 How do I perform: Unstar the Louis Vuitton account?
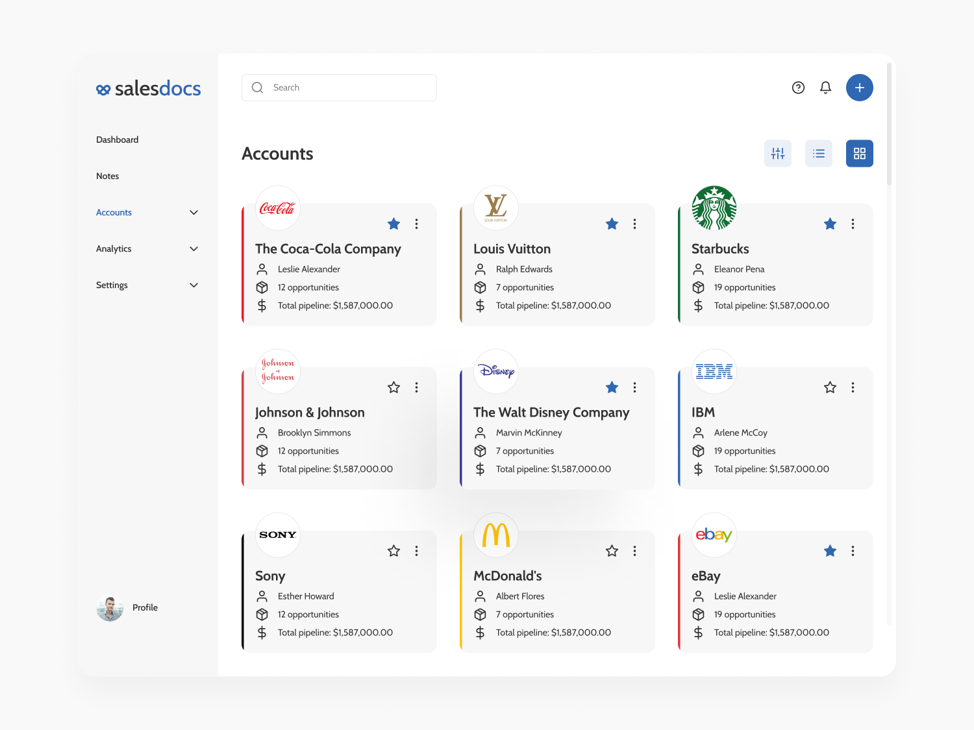(x=612, y=224)
